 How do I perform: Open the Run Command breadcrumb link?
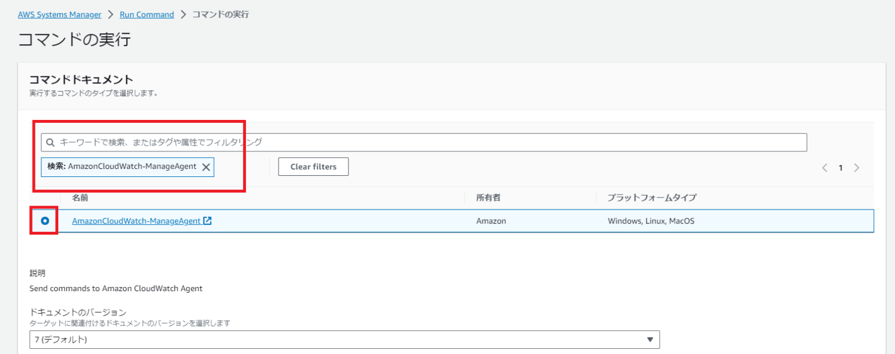[x=146, y=14]
